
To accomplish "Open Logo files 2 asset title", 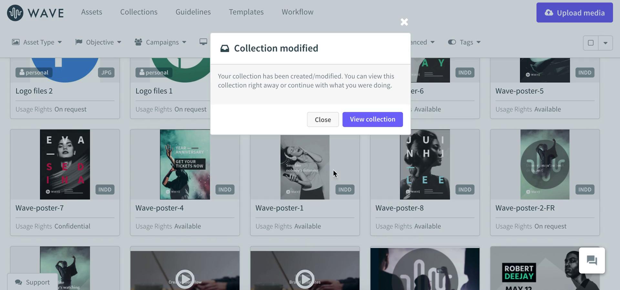I will tap(34, 91).
